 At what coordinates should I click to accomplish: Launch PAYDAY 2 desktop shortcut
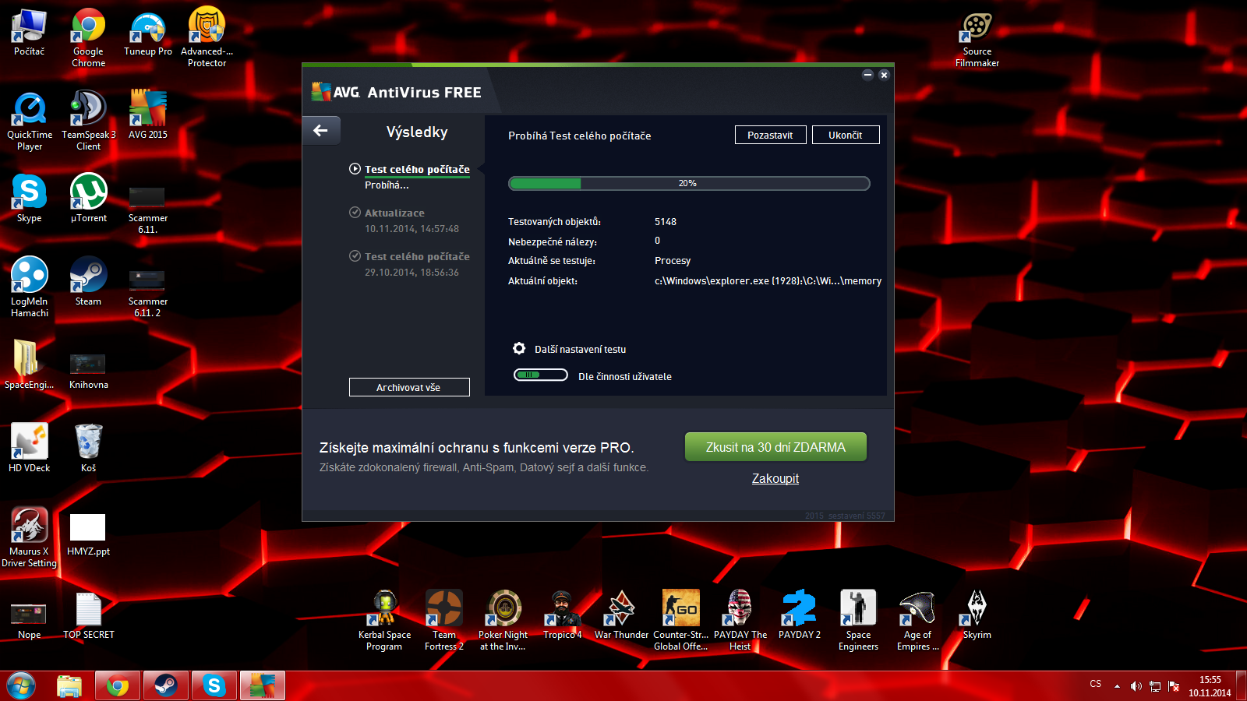pyautogui.click(x=800, y=615)
